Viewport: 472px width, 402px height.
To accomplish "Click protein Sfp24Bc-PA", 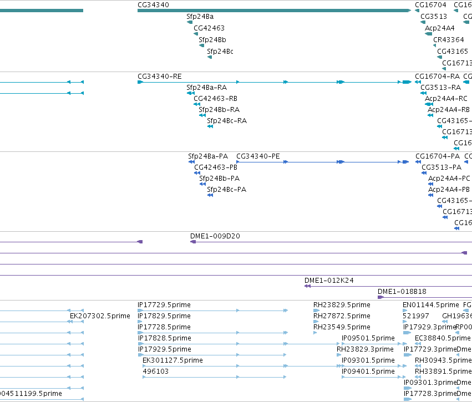I will 210,196.
